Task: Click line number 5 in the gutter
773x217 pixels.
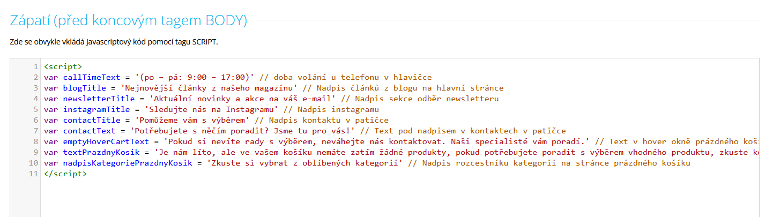Action: tap(35, 109)
